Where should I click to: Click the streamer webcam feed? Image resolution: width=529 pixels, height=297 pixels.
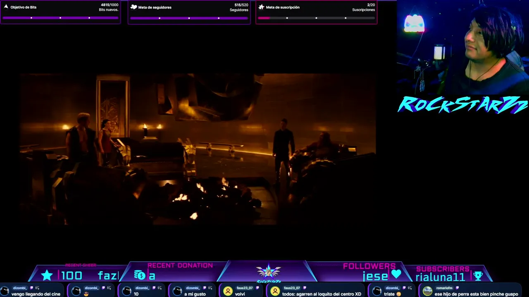[x=463, y=47]
